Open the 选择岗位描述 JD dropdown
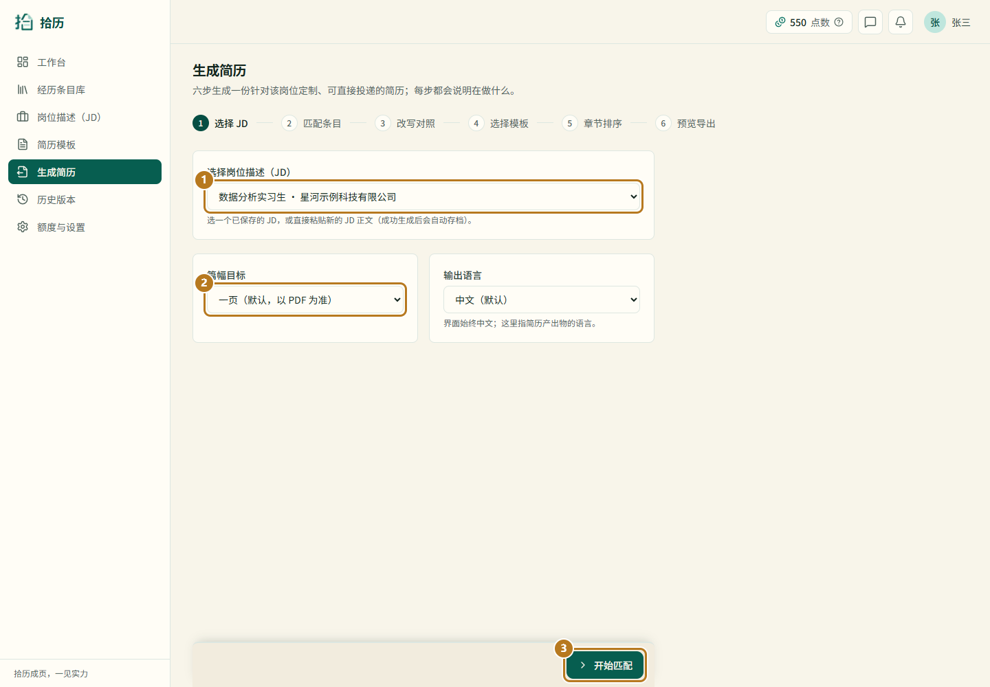 click(423, 196)
